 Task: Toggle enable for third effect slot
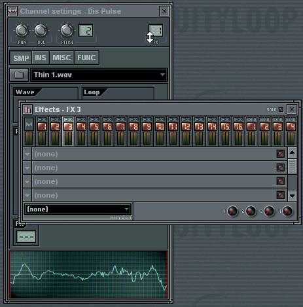(x=281, y=181)
